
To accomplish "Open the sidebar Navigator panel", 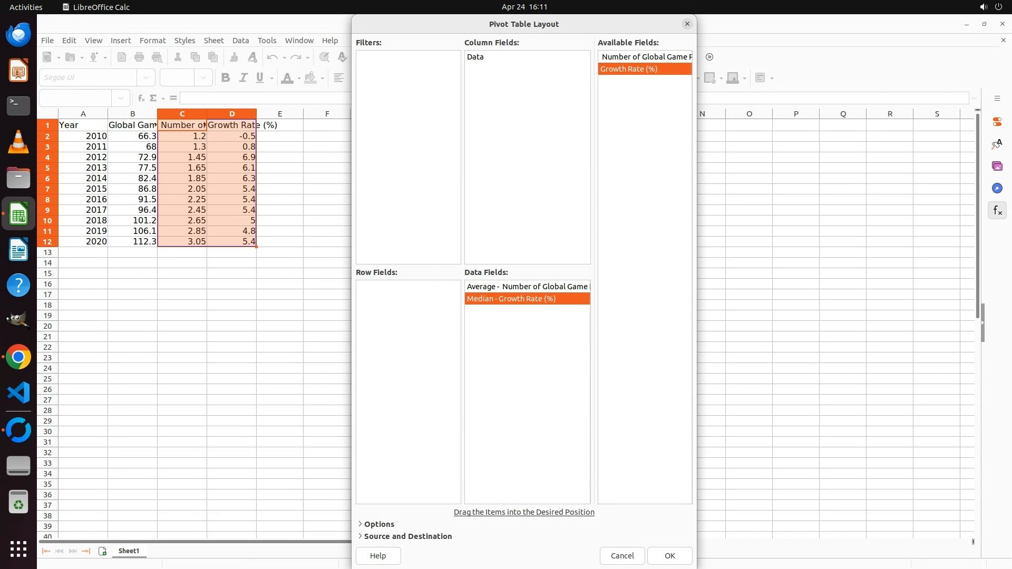I will (x=997, y=188).
